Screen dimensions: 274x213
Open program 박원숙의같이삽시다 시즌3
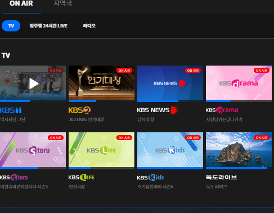click(x=24, y=187)
